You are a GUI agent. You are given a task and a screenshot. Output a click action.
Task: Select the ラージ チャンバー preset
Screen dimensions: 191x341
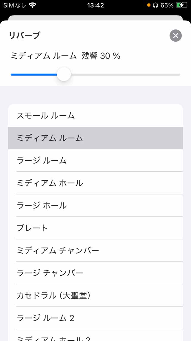[x=95, y=273]
